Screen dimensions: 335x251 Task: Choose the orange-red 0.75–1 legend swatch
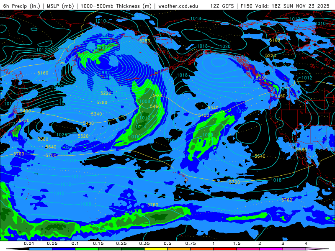pos(202,249)
